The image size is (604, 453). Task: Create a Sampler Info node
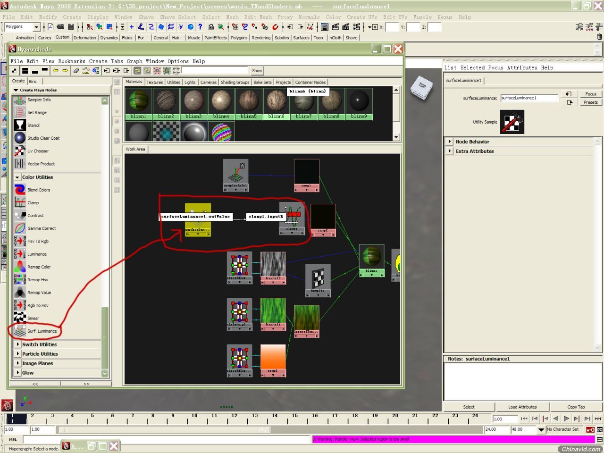pos(33,100)
